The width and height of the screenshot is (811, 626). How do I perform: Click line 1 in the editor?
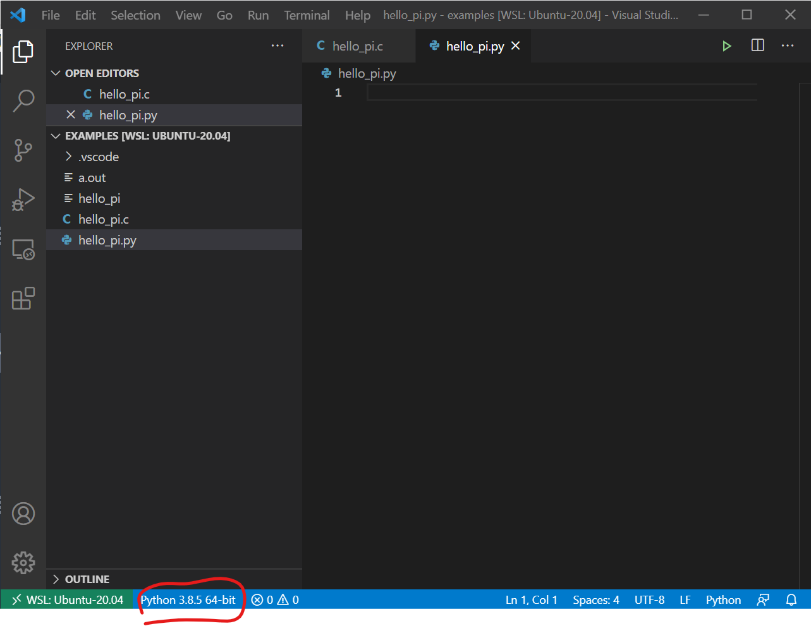pyautogui.click(x=561, y=93)
